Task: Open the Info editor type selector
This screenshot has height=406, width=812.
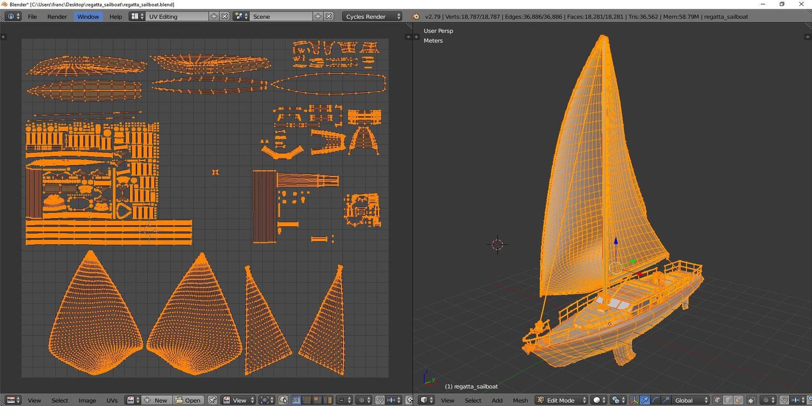Action: [13, 16]
